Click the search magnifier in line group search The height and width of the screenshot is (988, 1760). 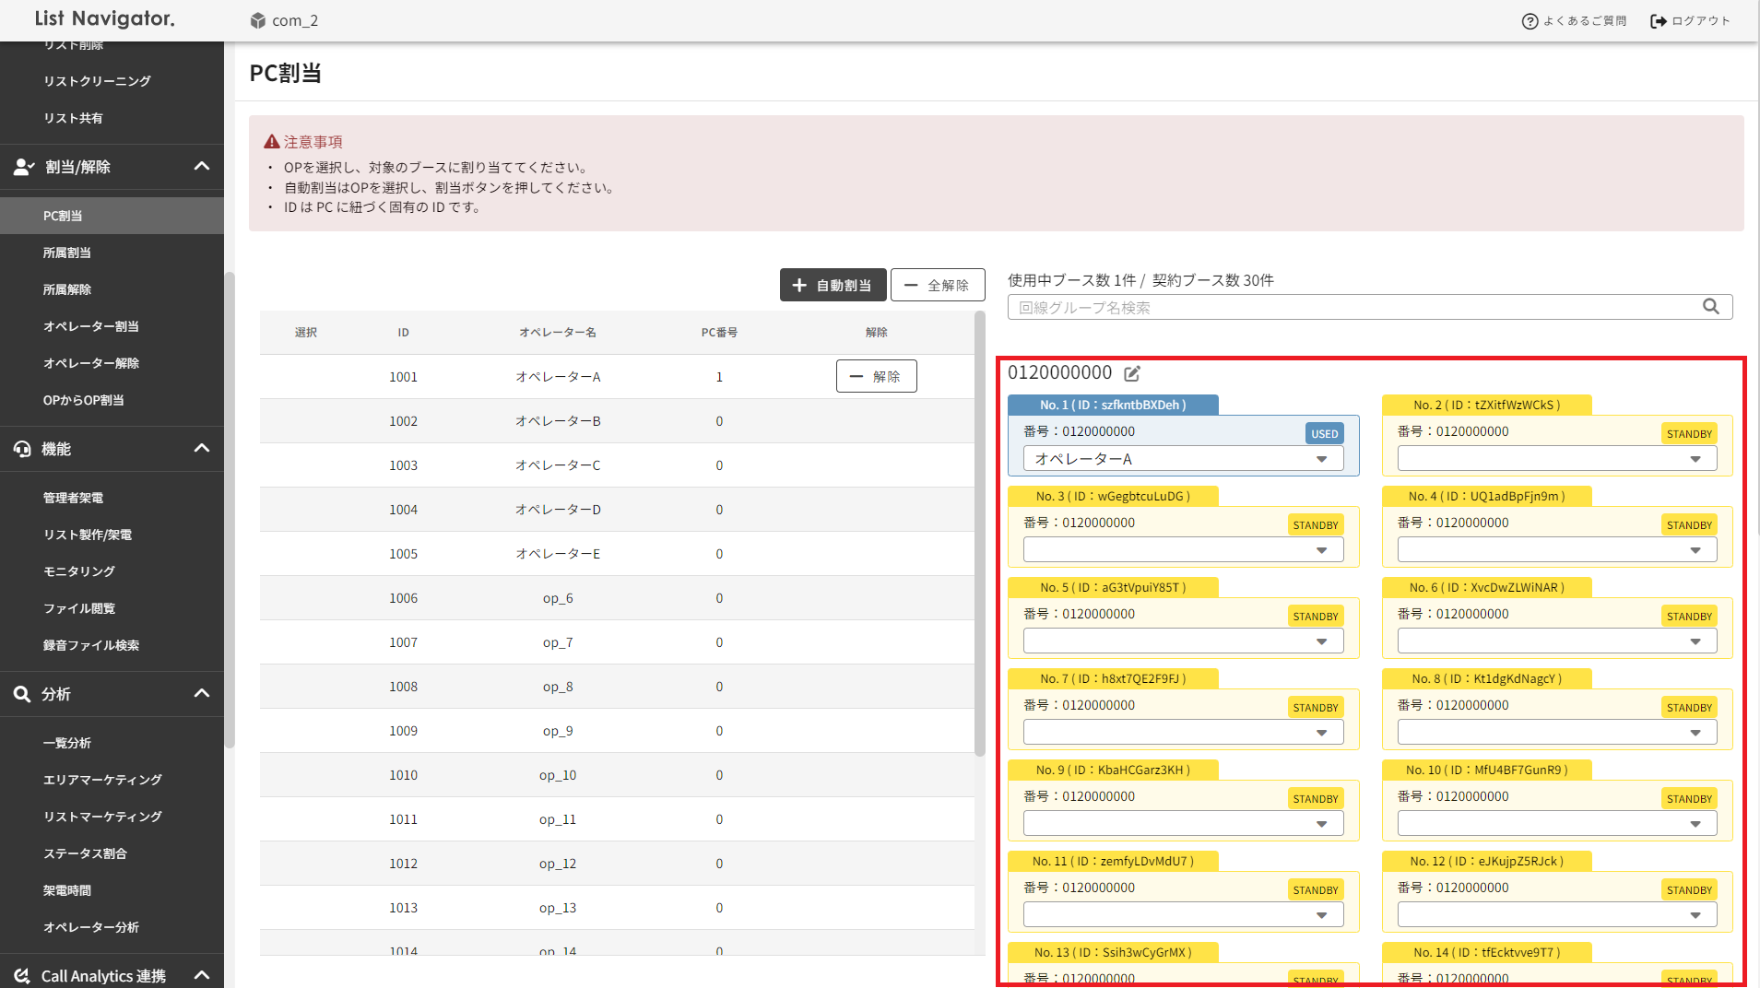click(1711, 307)
